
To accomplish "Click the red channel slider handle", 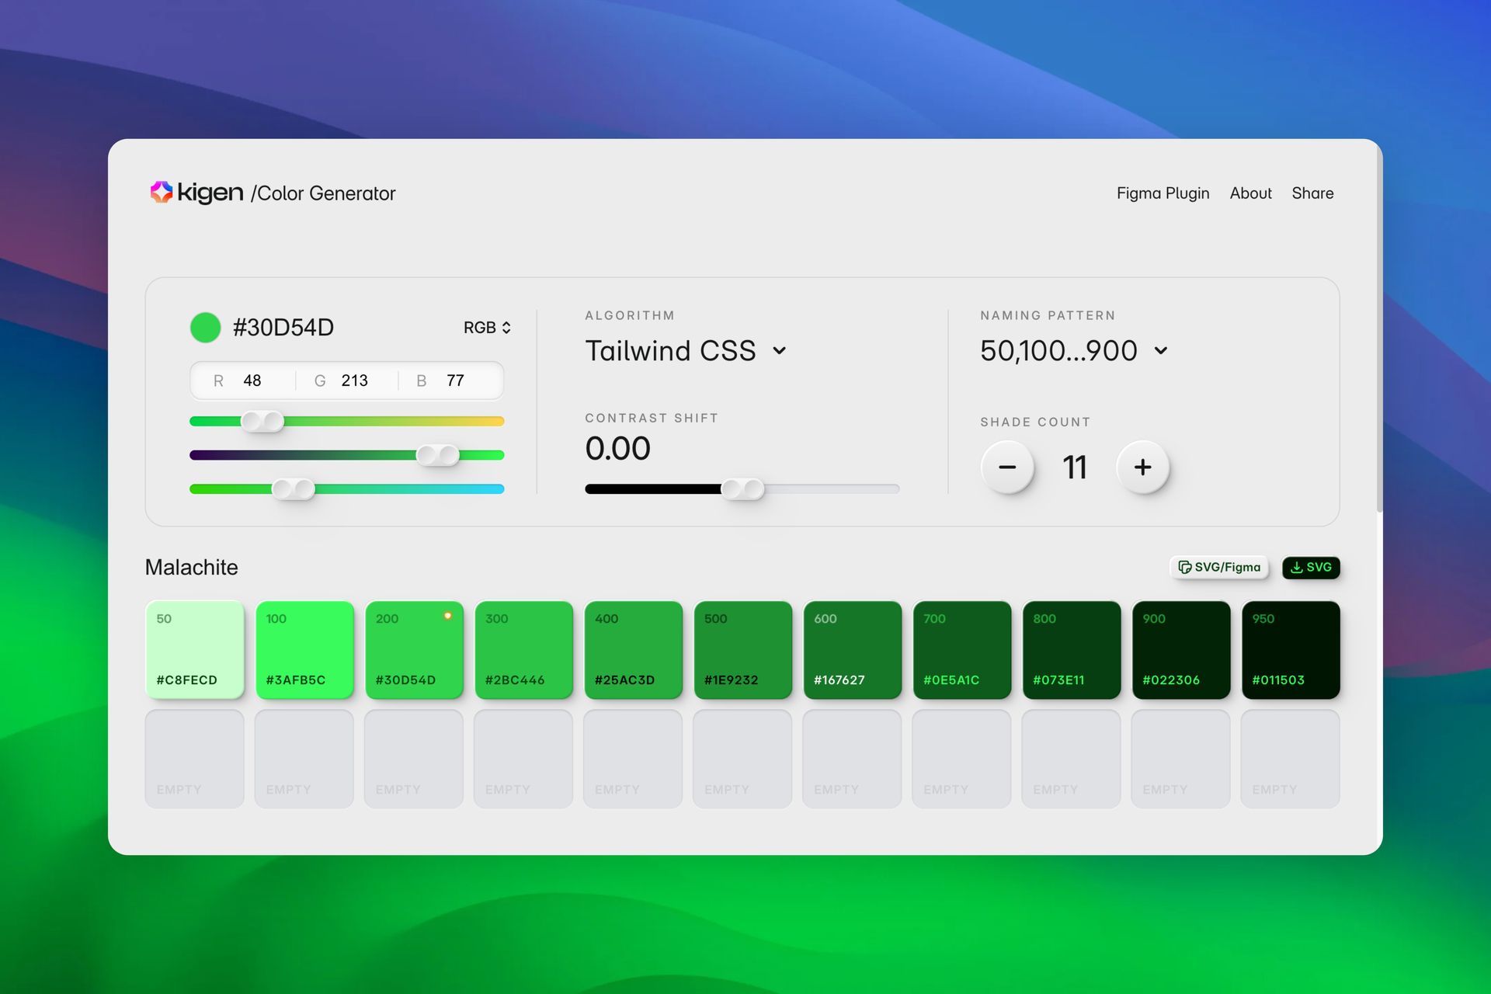I will click(x=262, y=421).
